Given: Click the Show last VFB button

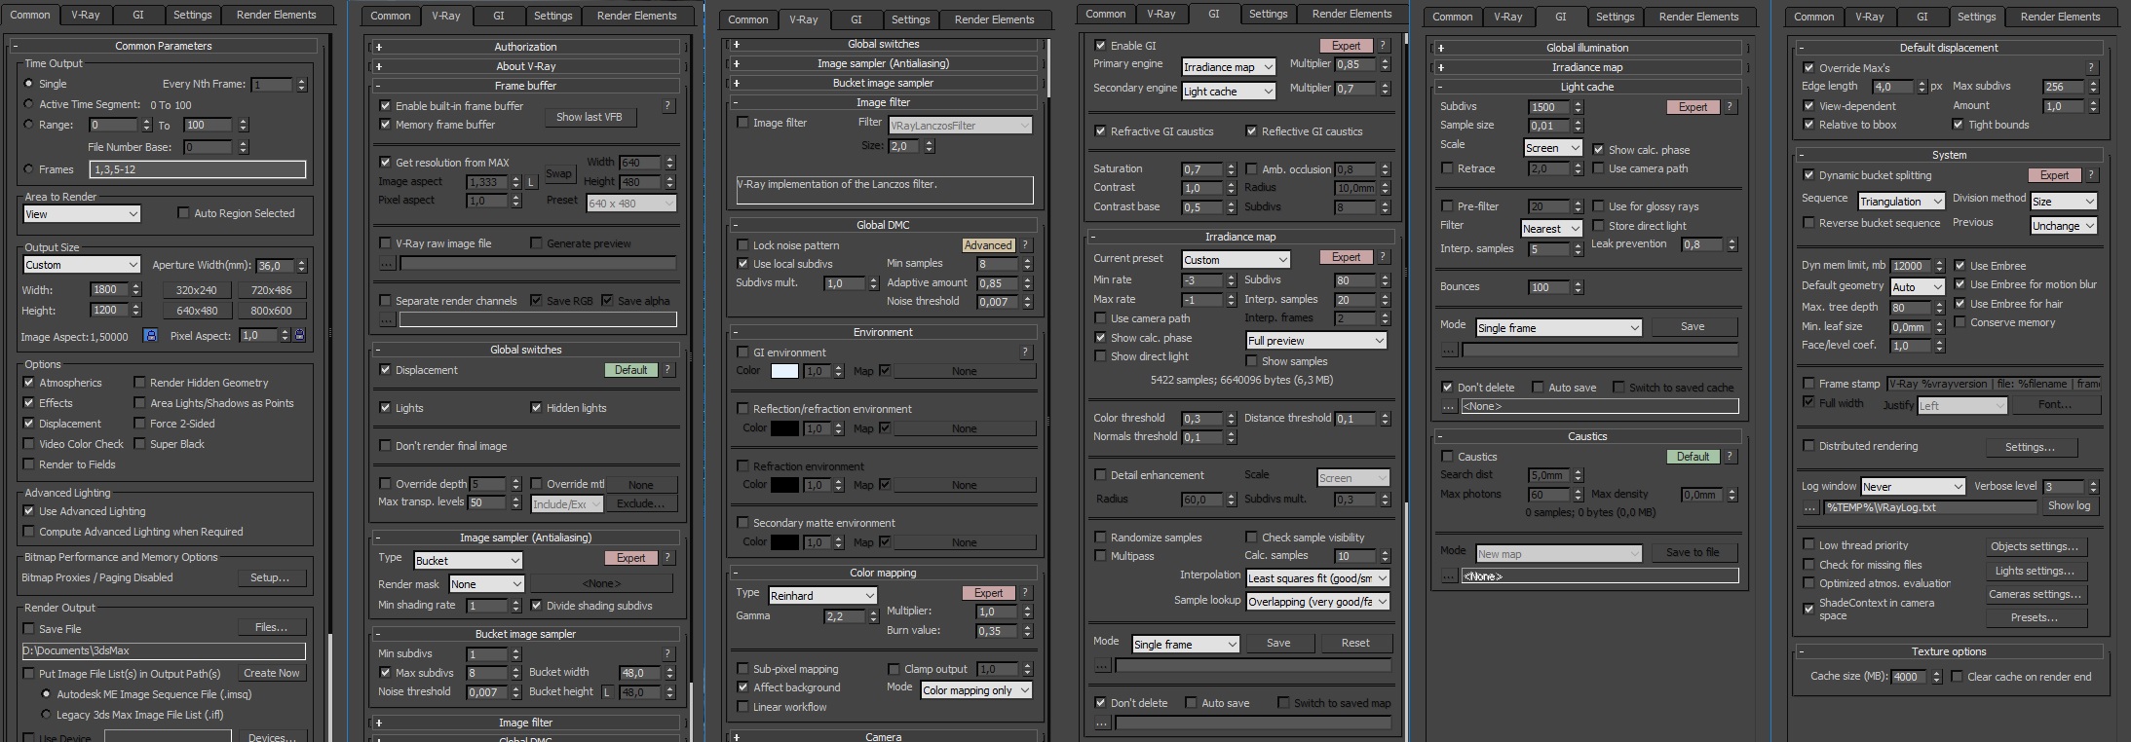Looking at the screenshot, I should coord(589,117).
